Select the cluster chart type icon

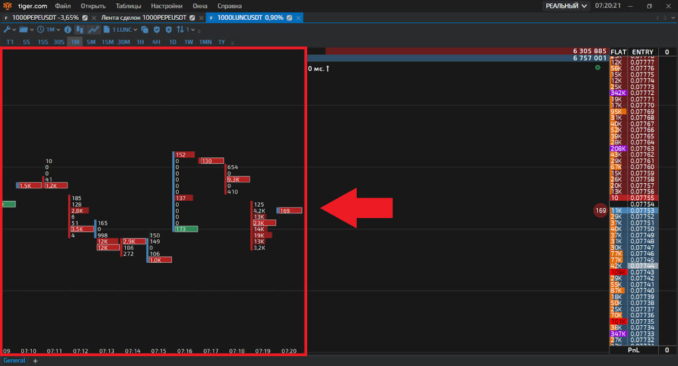coord(80,30)
